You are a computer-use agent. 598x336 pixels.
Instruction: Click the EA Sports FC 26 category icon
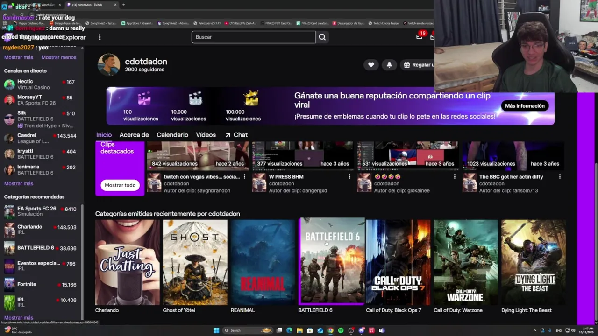(x=9, y=211)
